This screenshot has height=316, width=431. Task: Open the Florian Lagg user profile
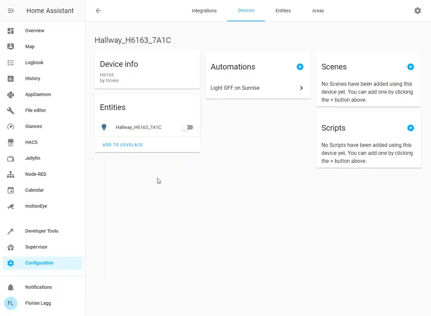pyautogui.click(x=38, y=303)
